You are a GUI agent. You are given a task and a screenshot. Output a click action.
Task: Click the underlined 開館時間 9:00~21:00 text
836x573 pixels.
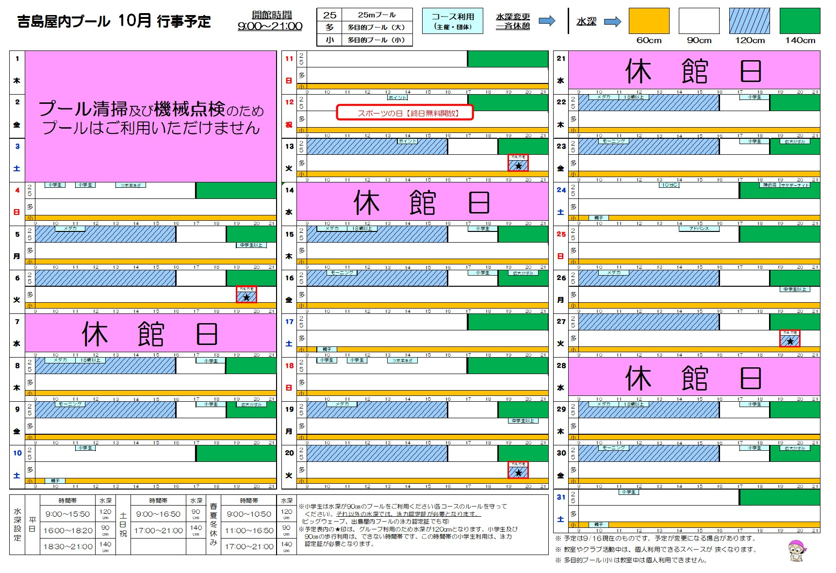pyautogui.click(x=270, y=21)
